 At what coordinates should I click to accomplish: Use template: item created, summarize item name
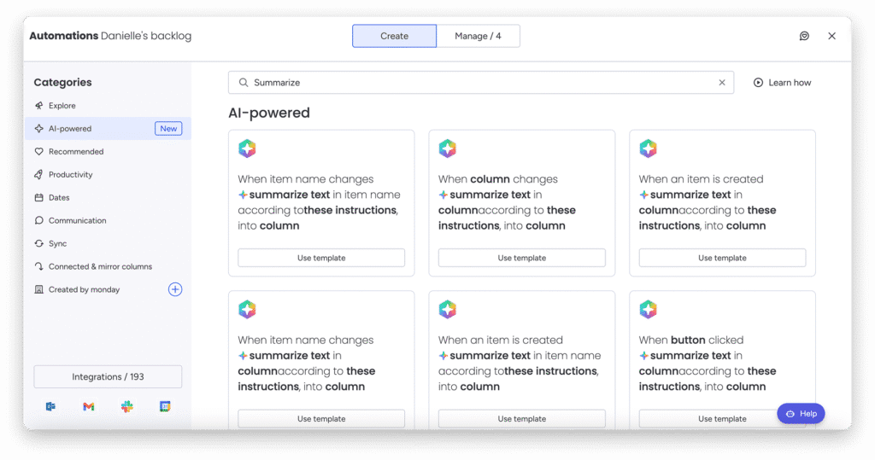(x=522, y=419)
